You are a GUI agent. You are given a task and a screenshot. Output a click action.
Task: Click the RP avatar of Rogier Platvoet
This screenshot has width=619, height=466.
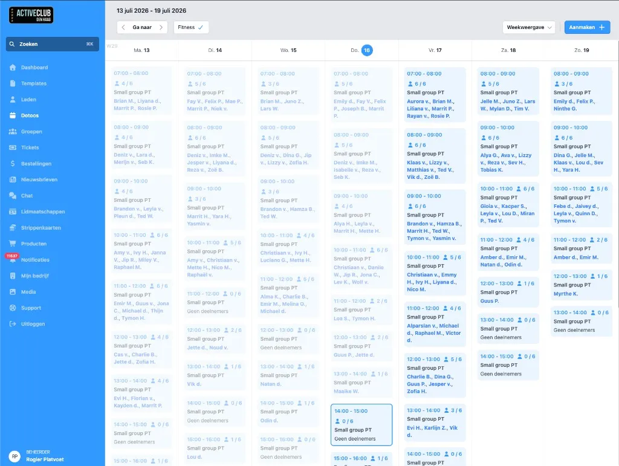click(x=15, y=456)
